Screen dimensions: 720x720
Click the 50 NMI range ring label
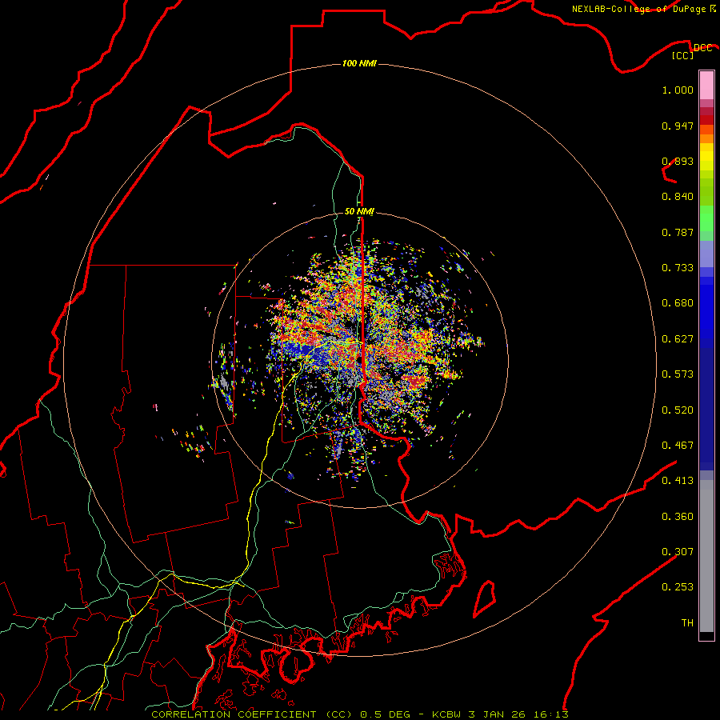coord(359,211)
